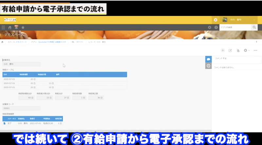Switch to the comments tab in the side panel
The height and width of the screenshot is (145, 262).
208,59
